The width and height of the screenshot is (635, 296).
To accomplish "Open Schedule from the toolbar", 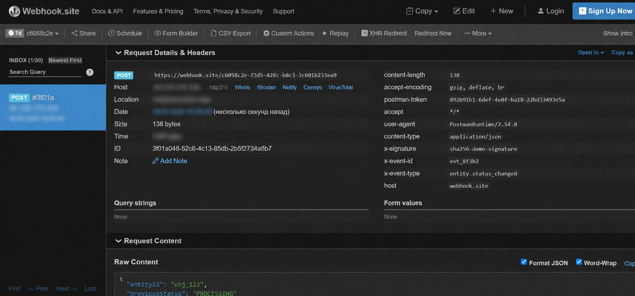I will click(x=125, y=34).
